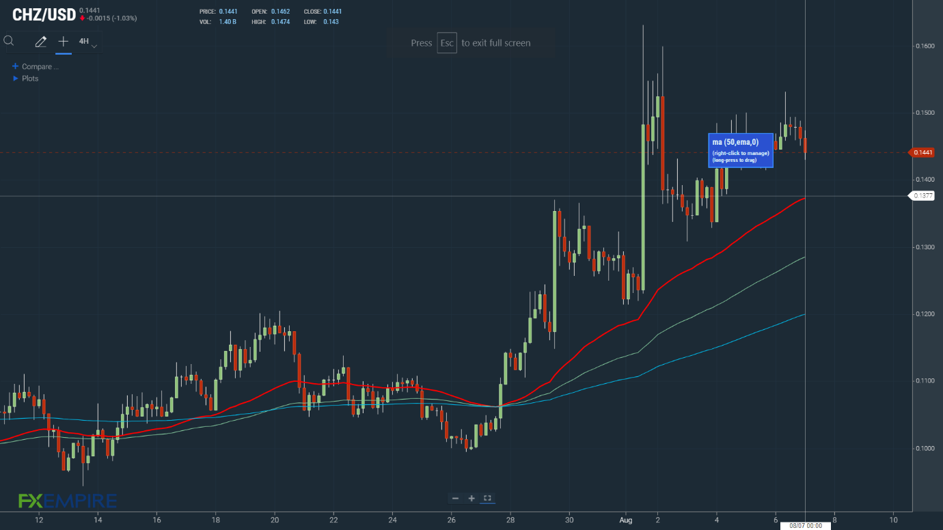Screen dimensions: 943x530
Task: Zoom in chart with plus button
Action: pos(471,499)
